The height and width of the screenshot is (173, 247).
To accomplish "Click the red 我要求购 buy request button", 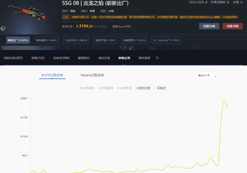I will point(233,26).
